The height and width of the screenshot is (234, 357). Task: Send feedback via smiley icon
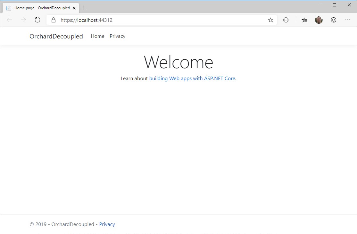click(x=333, y=20)
